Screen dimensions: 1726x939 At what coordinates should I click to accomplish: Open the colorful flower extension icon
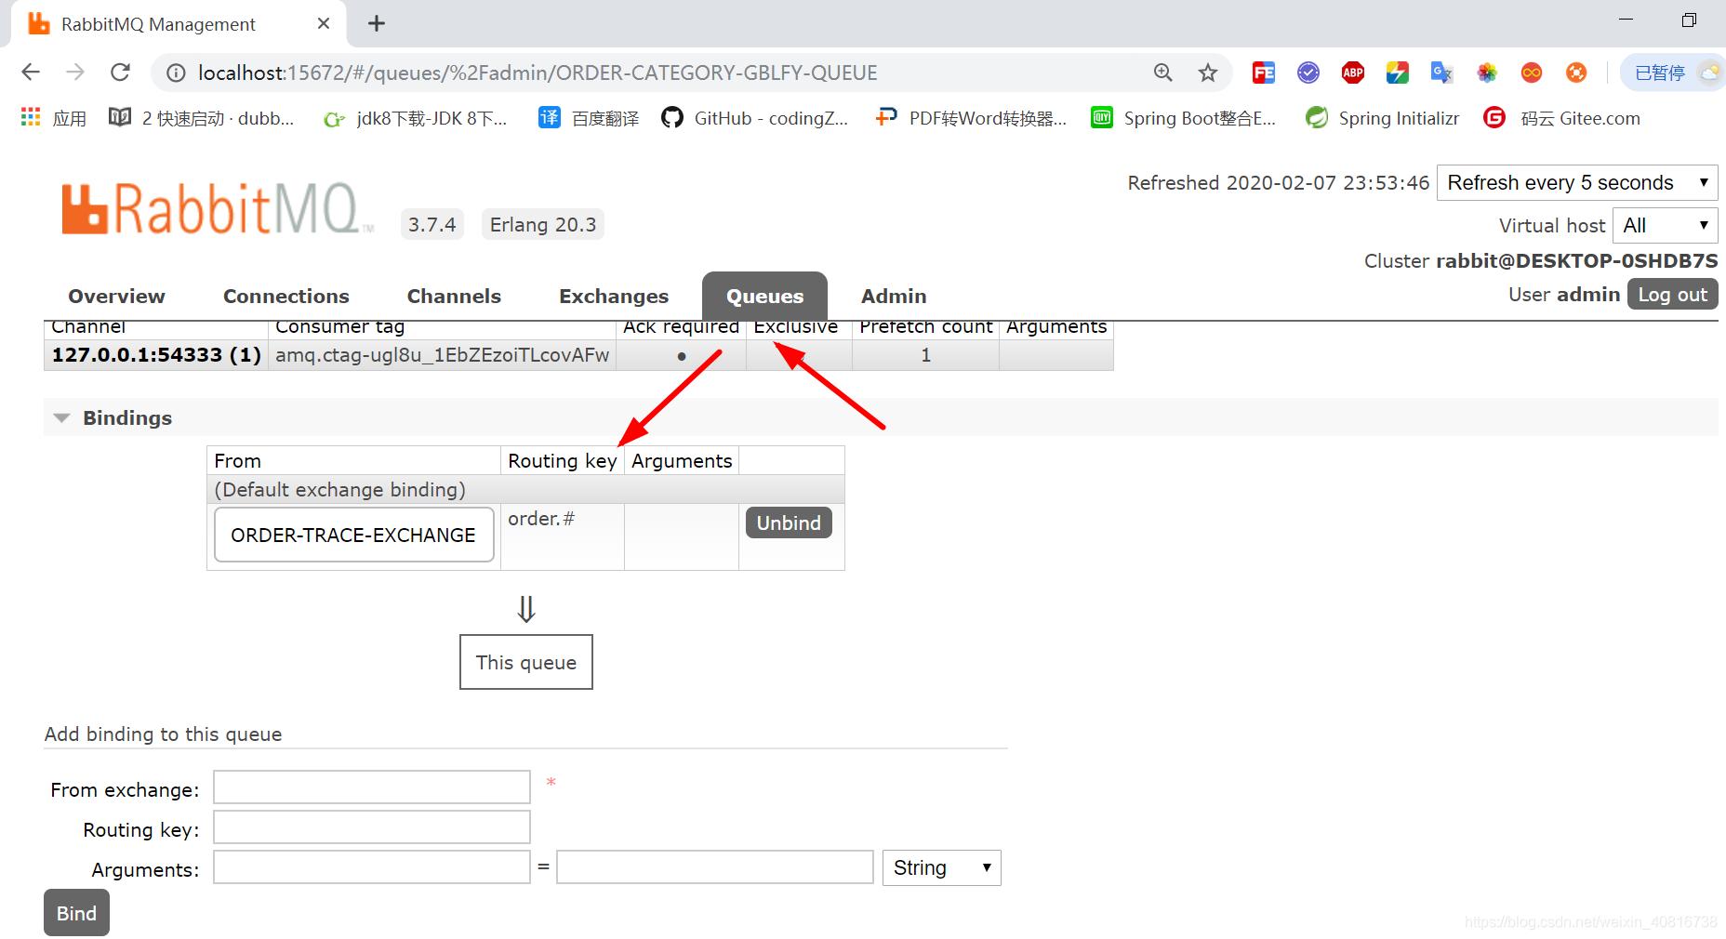1487,73
